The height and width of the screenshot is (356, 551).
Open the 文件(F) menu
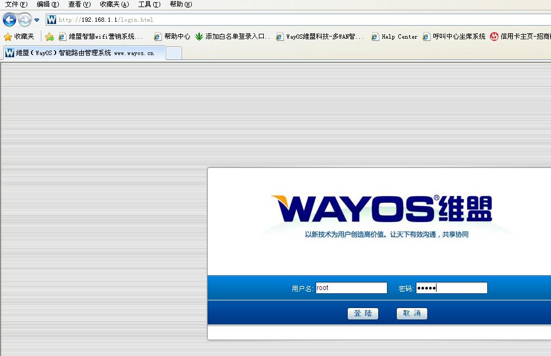(16, 4)
